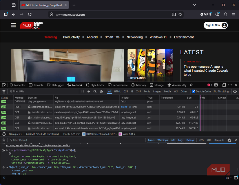Open the Networking topic link
Viewport: 239px width, 185px height.
click(x=135, y=37)
